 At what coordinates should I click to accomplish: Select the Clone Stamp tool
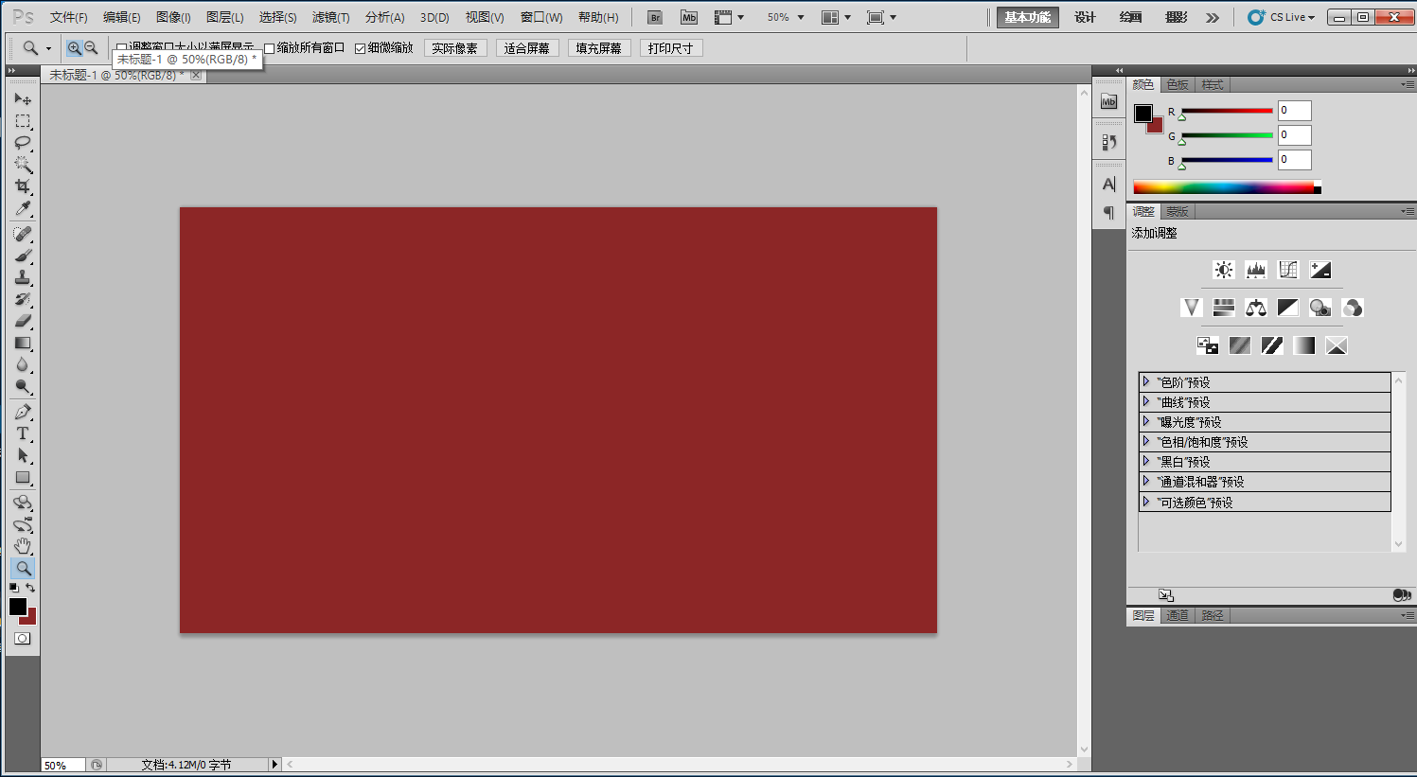(23, 277)
